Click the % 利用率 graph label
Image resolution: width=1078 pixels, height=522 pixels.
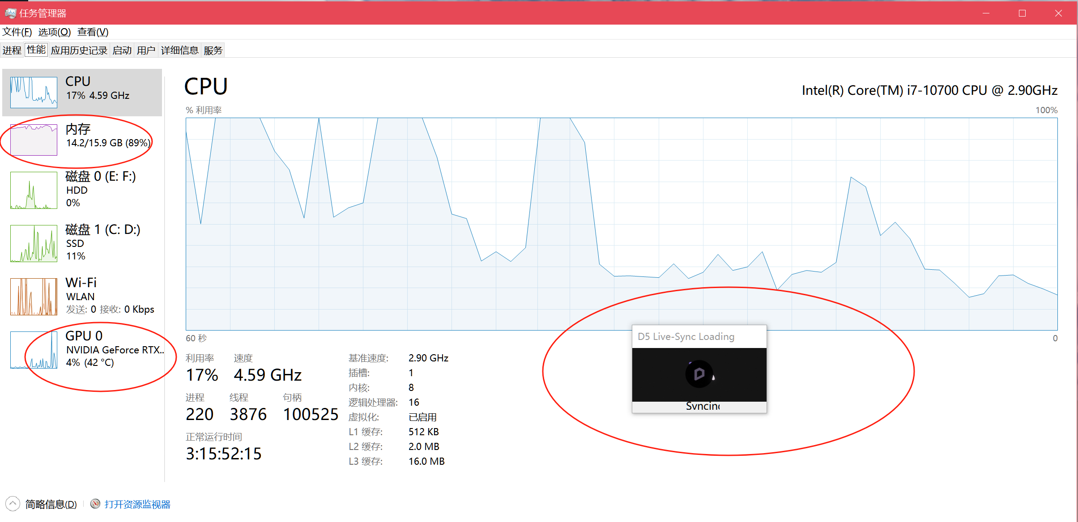coord(204,110)
